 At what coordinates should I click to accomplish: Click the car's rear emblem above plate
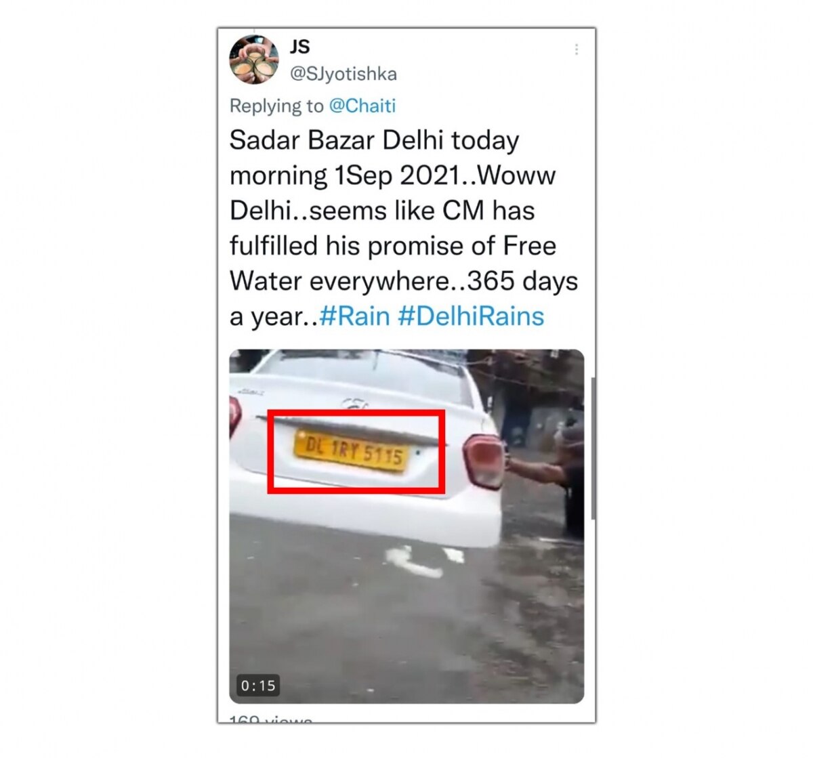pyautogui.click(x=354, y=404)
